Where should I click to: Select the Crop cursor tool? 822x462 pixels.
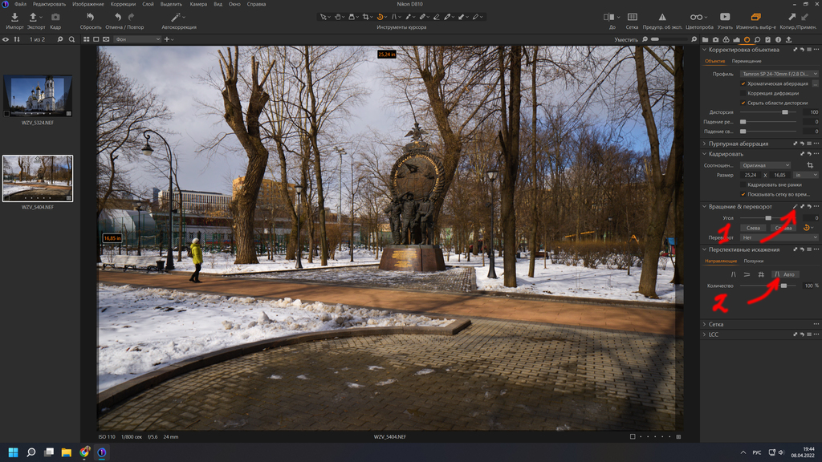365,16
